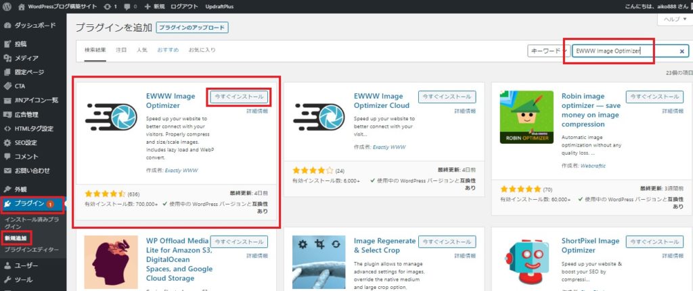Viewport: 693px width, 291px height.
Task: Open インストール済みプラグイン submenu item
Action: [31, 223]
